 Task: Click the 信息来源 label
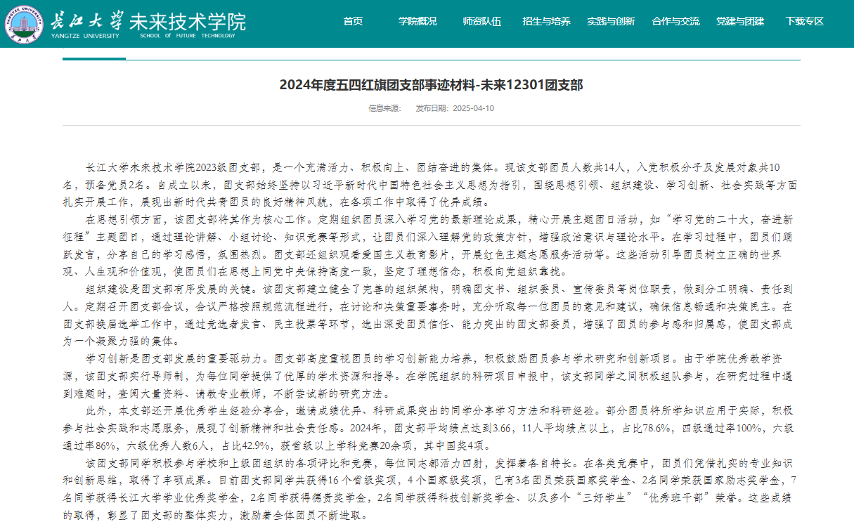tap(384, 108)
